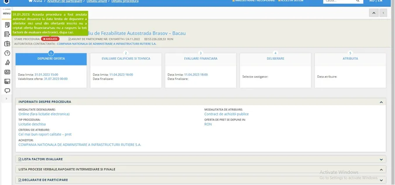Select the Depunere Oferta step tab

(51, 58)
